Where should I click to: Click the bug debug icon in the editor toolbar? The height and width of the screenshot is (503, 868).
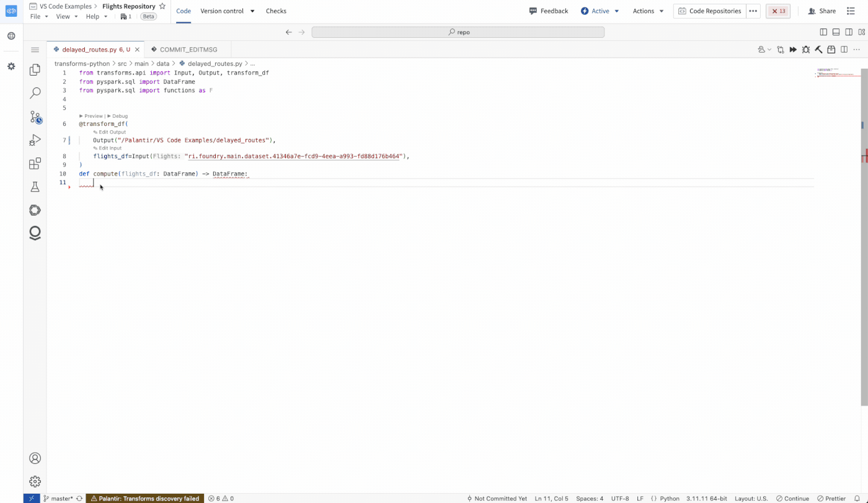click(x=806, y=50)
